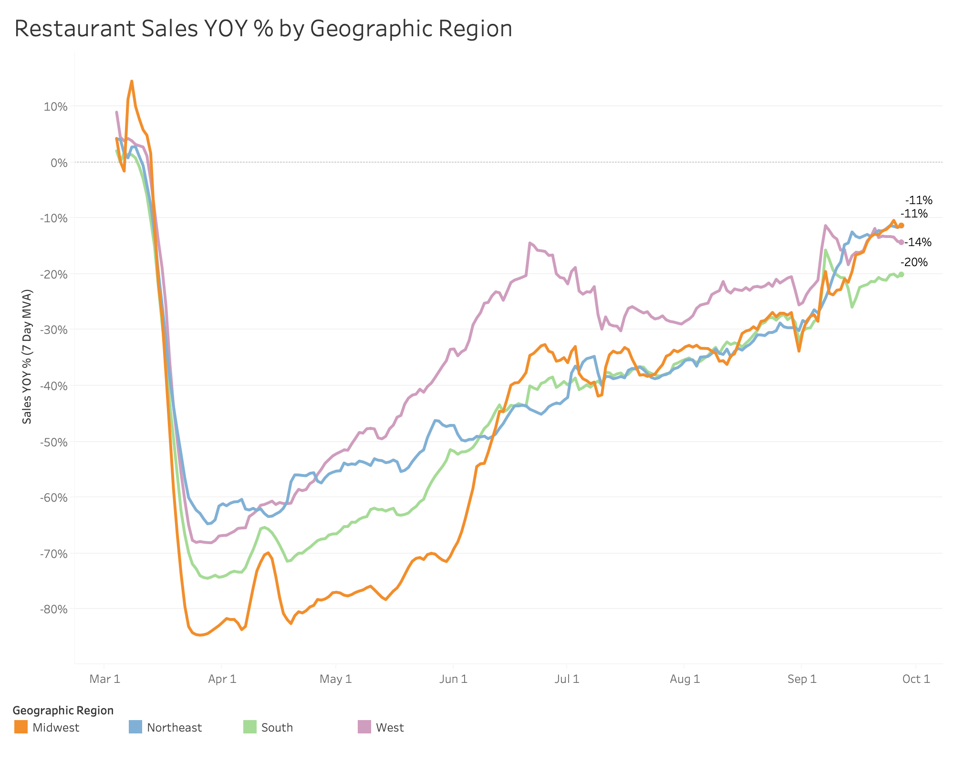Select the Midwest legend label

pyautogui.click(x=56, y=728)
